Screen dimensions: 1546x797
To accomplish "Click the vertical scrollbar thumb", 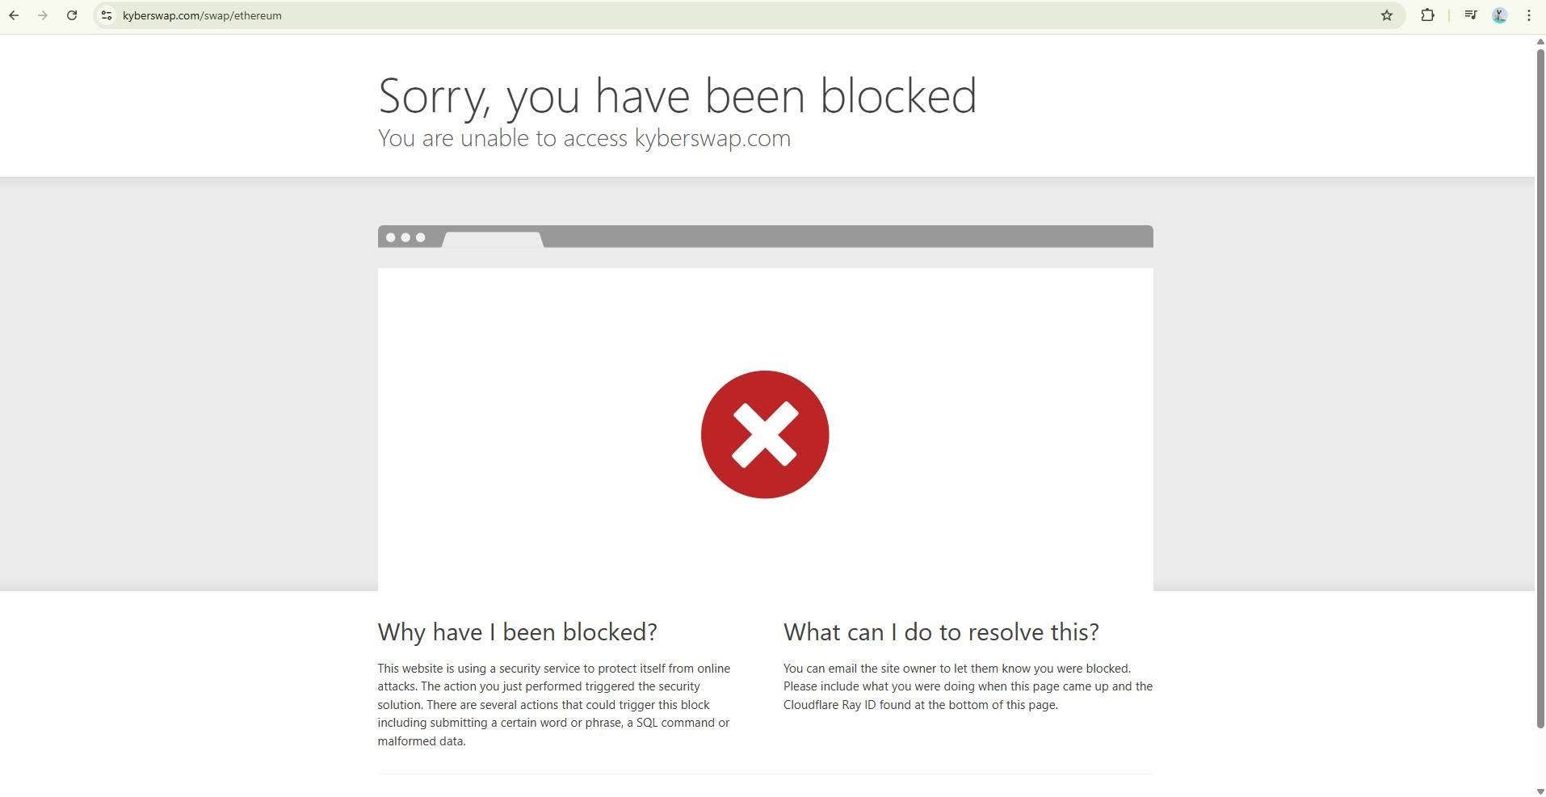I will (x=1540, y=388).
